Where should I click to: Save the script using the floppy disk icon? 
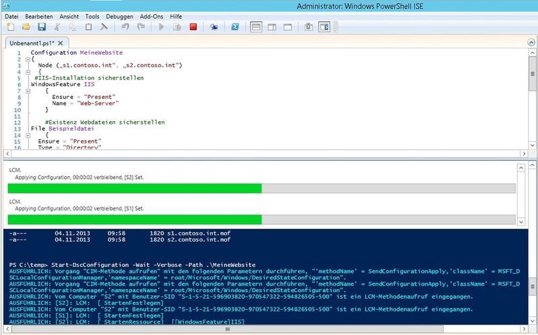coord(41,27)
